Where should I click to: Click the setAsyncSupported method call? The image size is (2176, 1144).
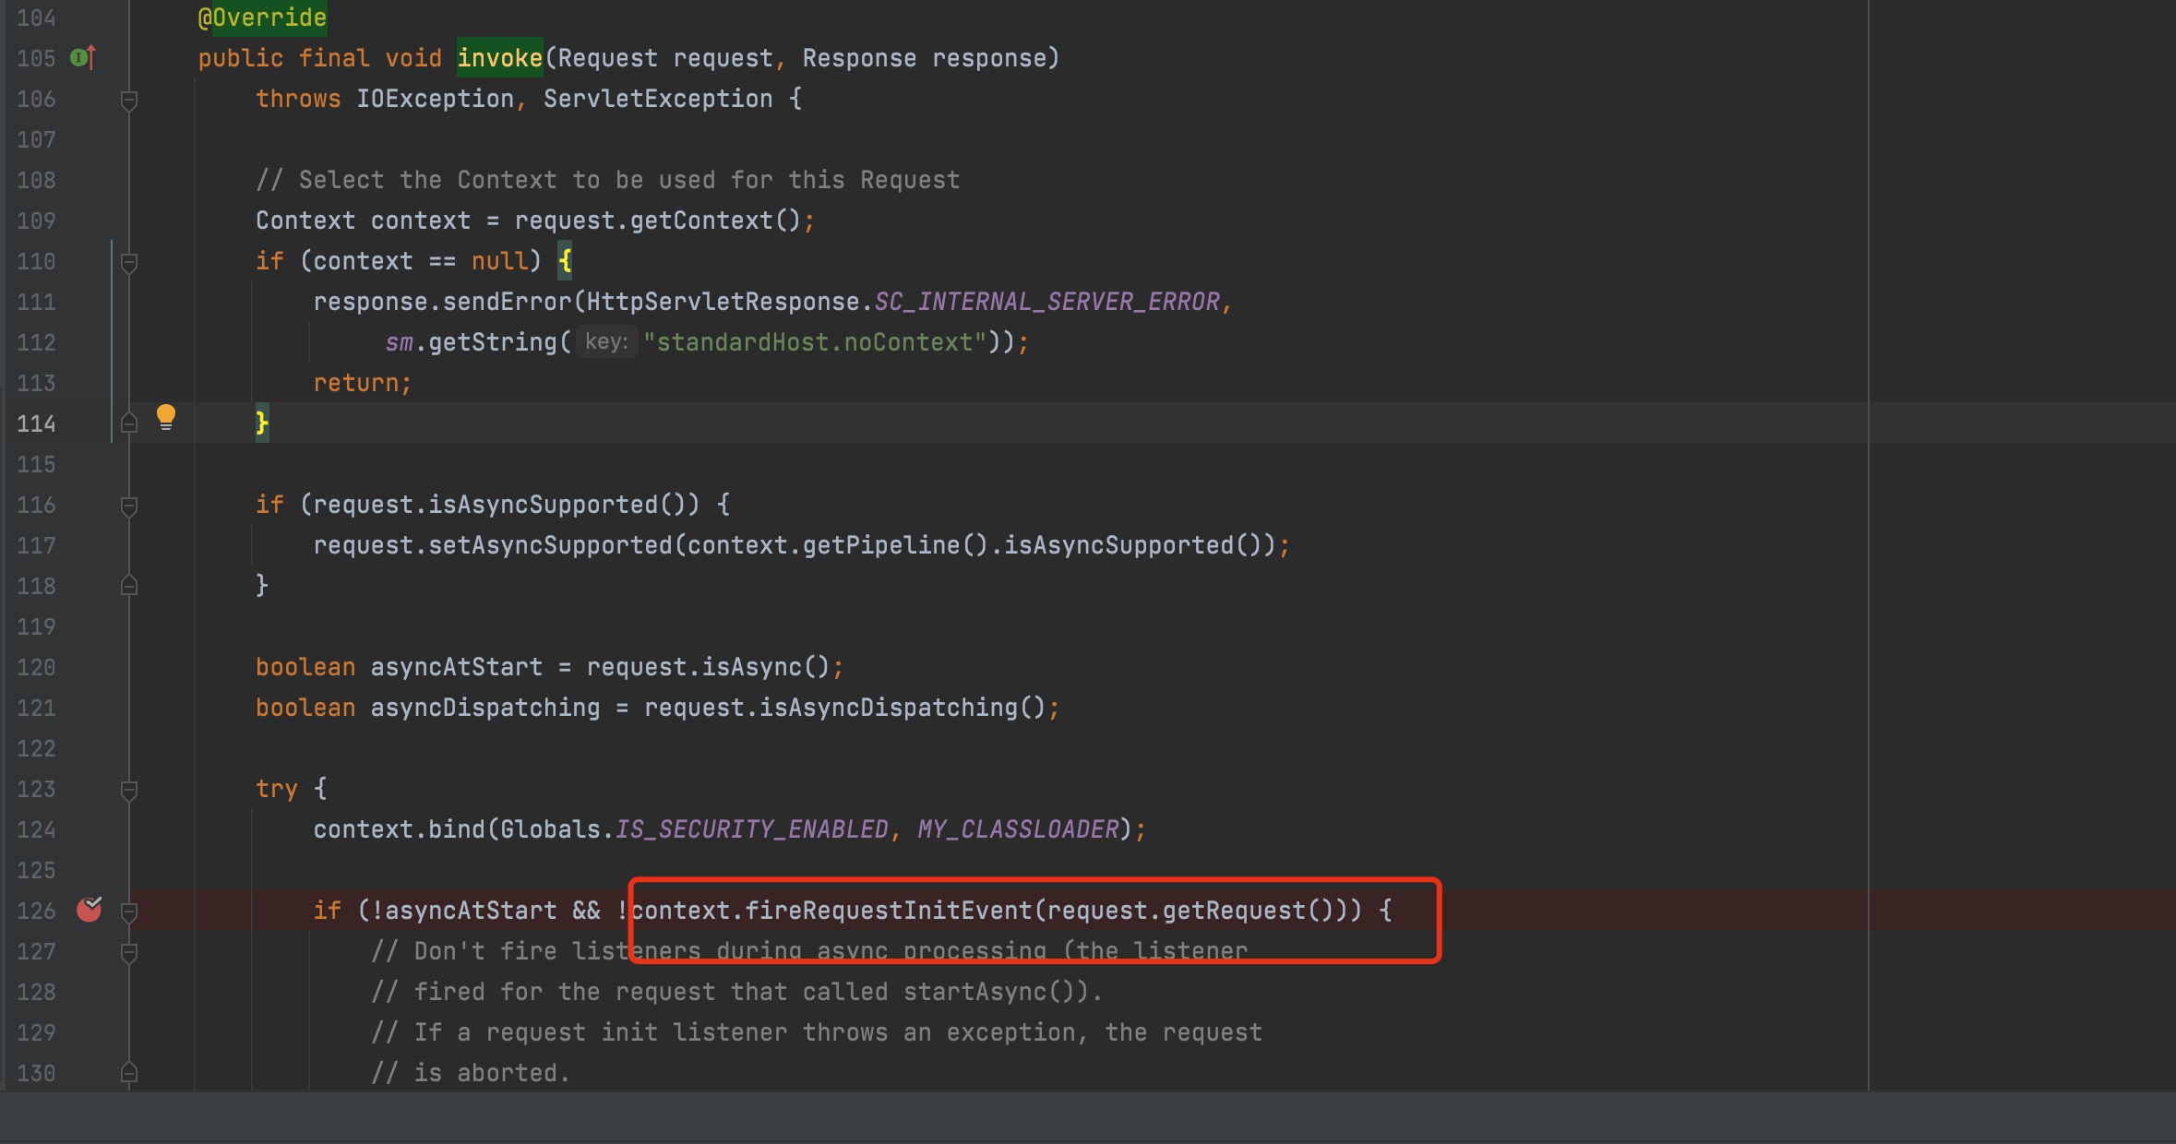coord(550,545)
